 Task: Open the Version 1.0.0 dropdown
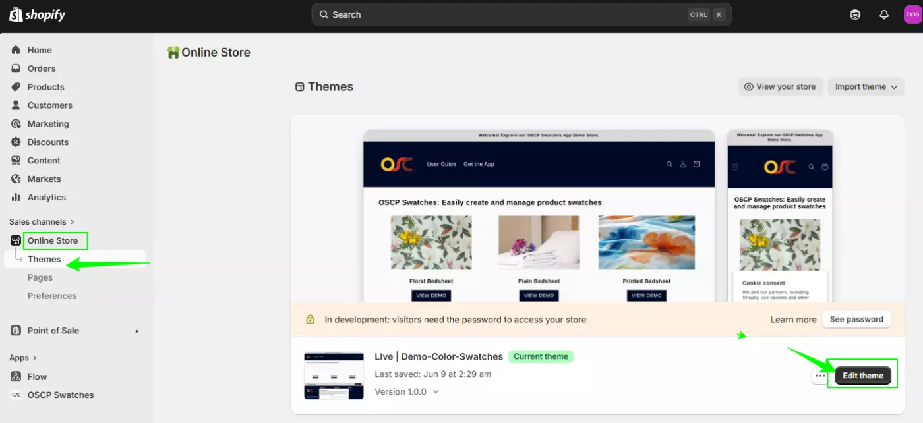coord(407,391)
